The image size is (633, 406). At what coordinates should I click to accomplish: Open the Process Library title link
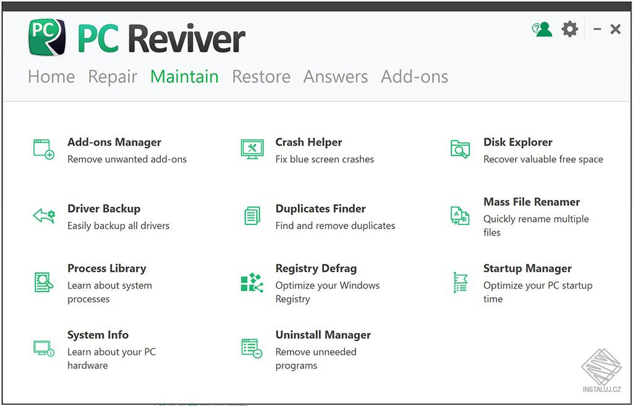[106, 268]
